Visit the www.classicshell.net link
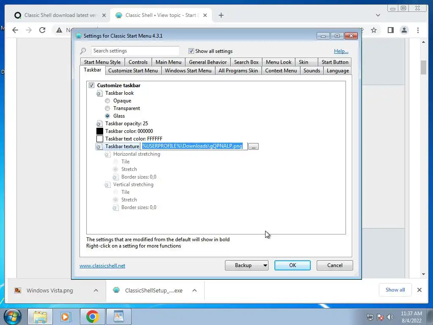Viewport: 433px width, 325px height. tap(102, 266)
